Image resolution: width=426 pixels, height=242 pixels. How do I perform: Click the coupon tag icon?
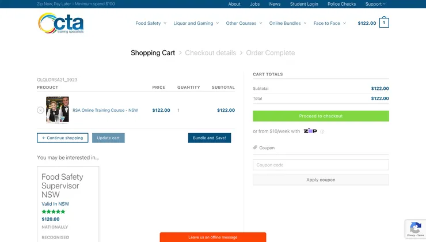click(255, 148)
